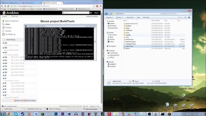Open the recent pages dropdown beside the Explorer forward button
The width and height of the screenshot is (206, 116).
(x=111, y=14)
